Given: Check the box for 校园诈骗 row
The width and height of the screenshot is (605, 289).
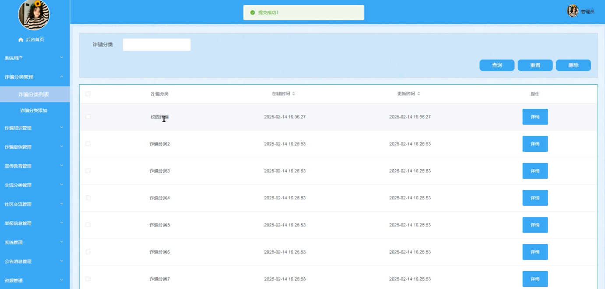Looking at the screenshot, I should click(x=88, y=117).
